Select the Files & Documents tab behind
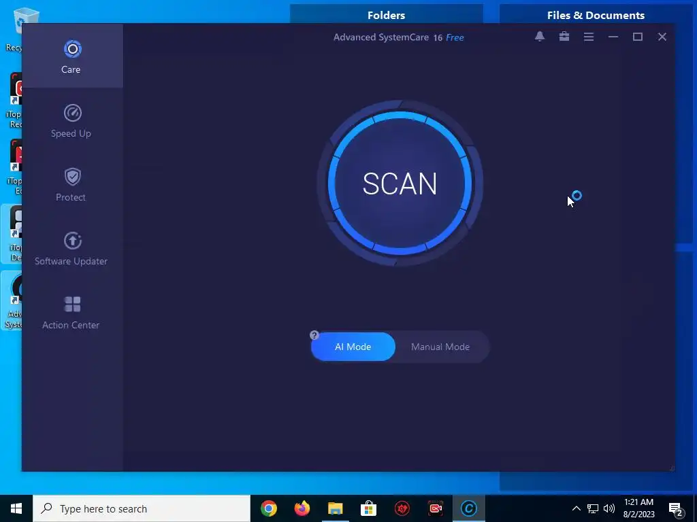The image size is (697, 522). pos(596,15)
